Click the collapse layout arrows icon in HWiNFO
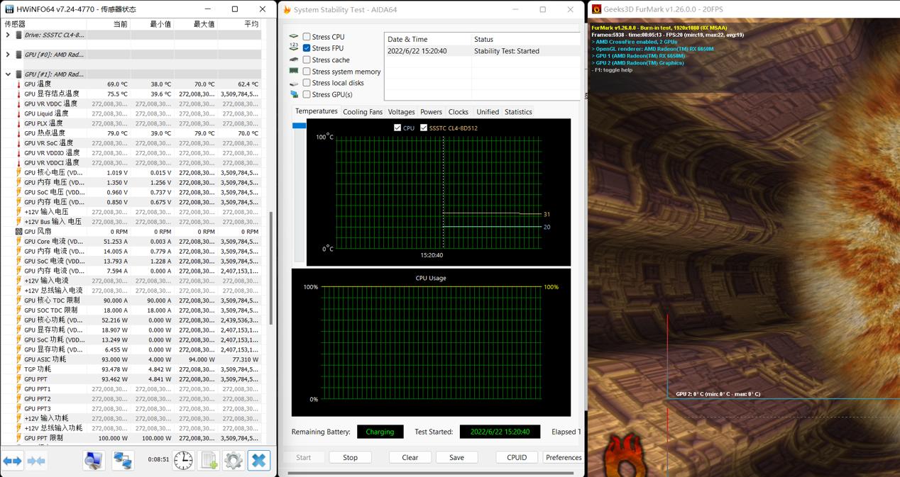 [37, 461]
